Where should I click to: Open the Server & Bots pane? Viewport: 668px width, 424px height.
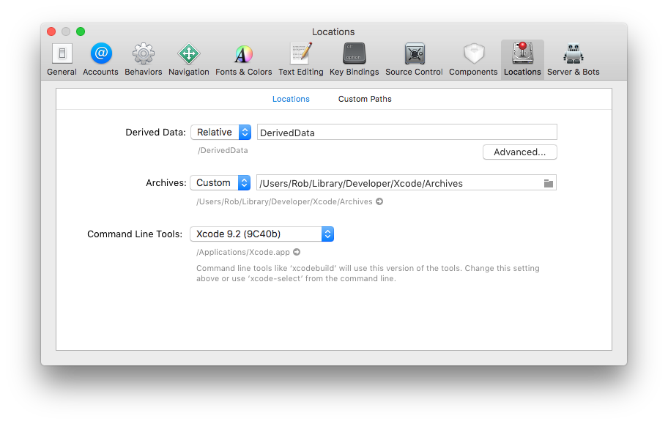(x=573, y=59)
